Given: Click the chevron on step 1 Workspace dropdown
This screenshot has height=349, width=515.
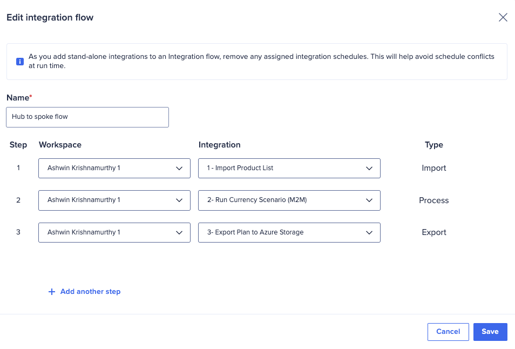Looking at the screenshot, I should click(179, 168).
